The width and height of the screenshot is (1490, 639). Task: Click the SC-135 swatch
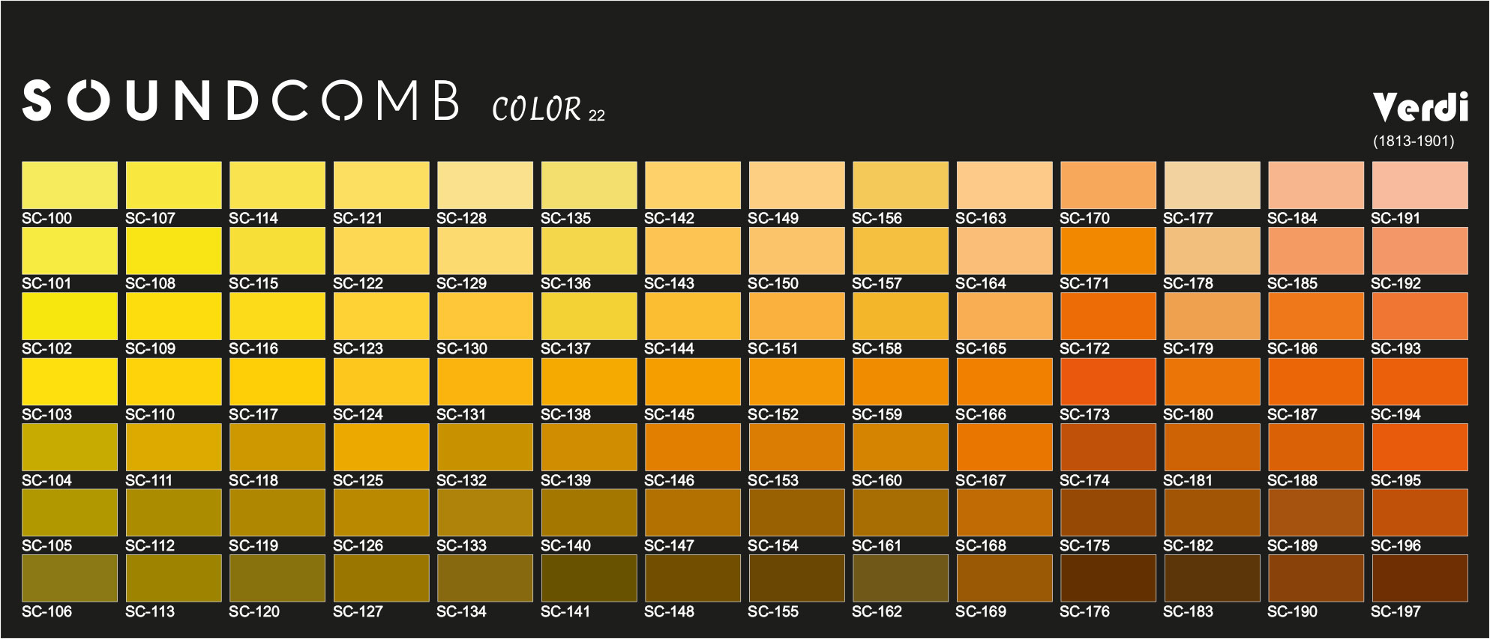[589, 185]
